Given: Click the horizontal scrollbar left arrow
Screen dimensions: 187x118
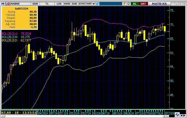Looking at the screenshot, I should pyautogui.click(x=3, y=116).
